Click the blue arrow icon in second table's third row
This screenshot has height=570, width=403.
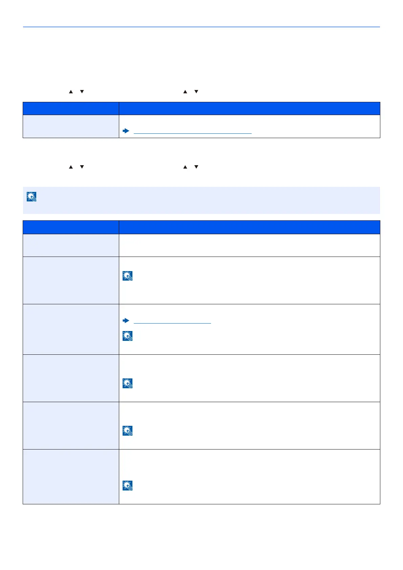point(126,320)
